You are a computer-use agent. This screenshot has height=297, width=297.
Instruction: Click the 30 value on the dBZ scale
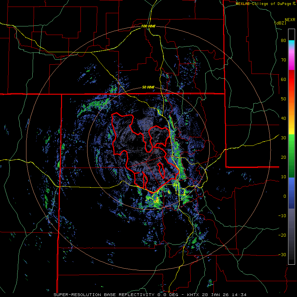(283, 138)
